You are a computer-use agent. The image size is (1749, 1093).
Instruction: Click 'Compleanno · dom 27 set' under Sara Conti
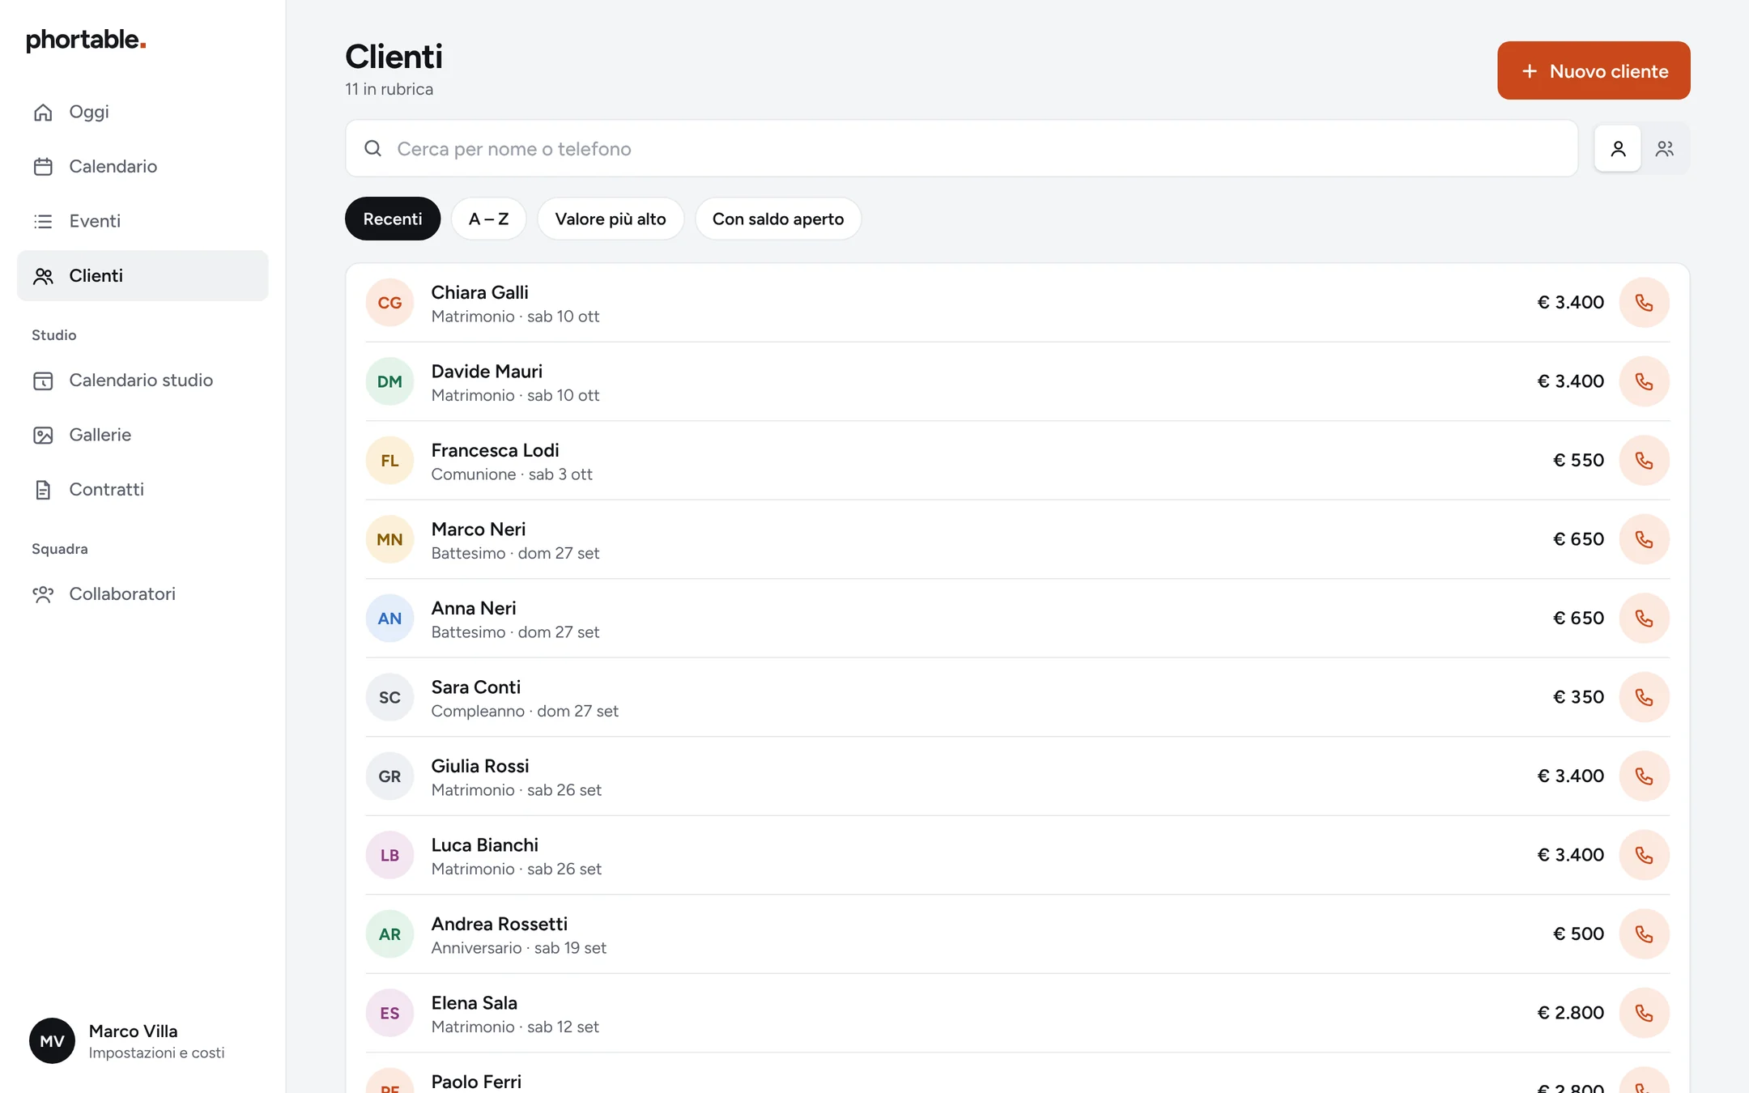[525, 711]
